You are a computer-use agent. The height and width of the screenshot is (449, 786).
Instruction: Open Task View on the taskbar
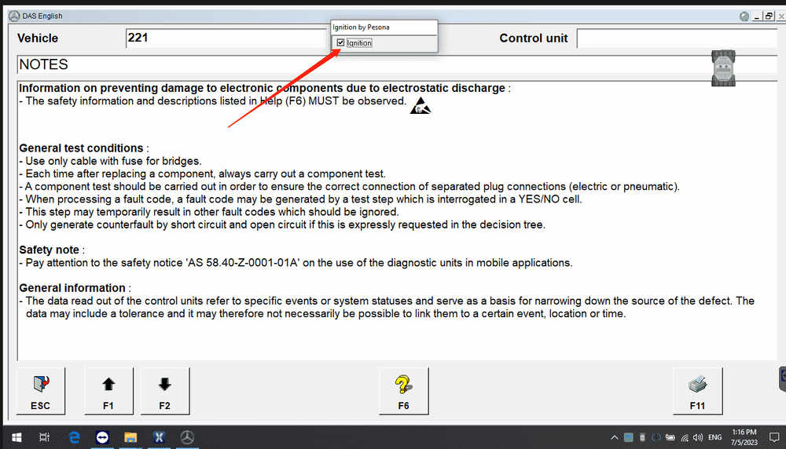[x=44, y=437]
